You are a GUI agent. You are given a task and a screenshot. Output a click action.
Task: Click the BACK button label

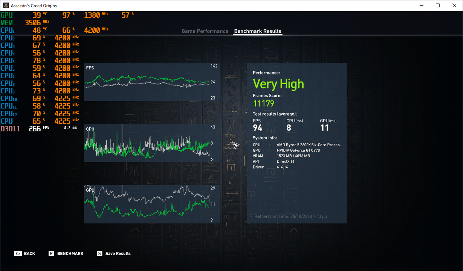(x=29, y=254)
